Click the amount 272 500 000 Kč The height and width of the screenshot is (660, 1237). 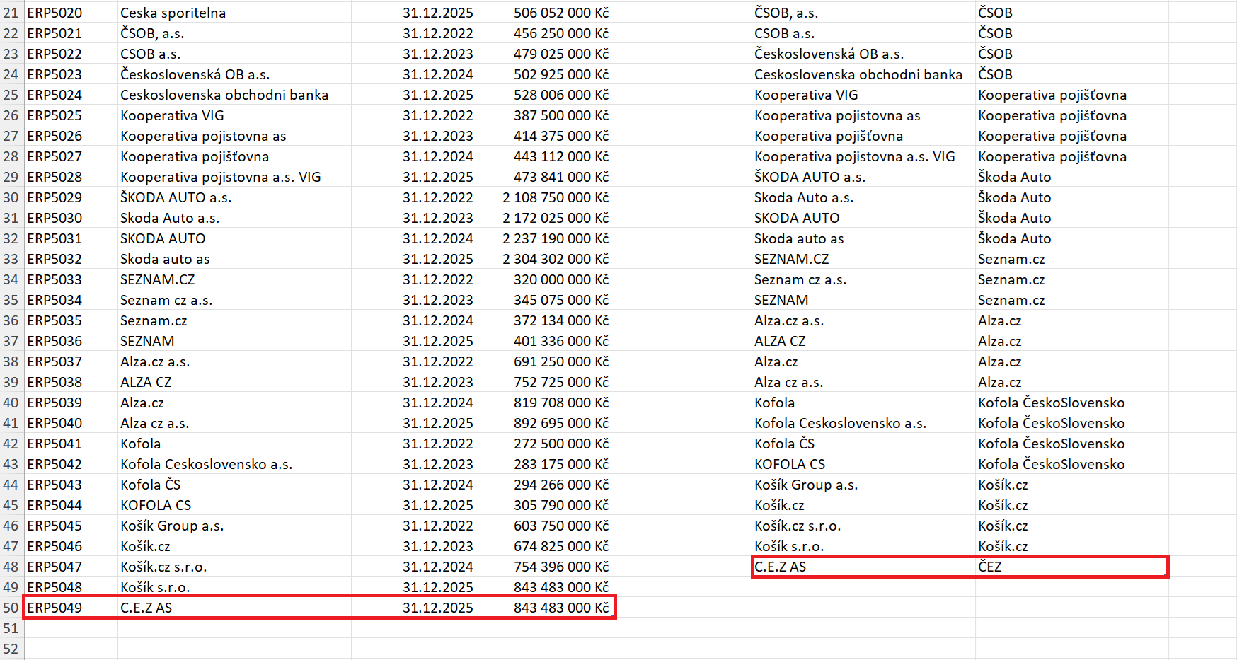[560, 444]
